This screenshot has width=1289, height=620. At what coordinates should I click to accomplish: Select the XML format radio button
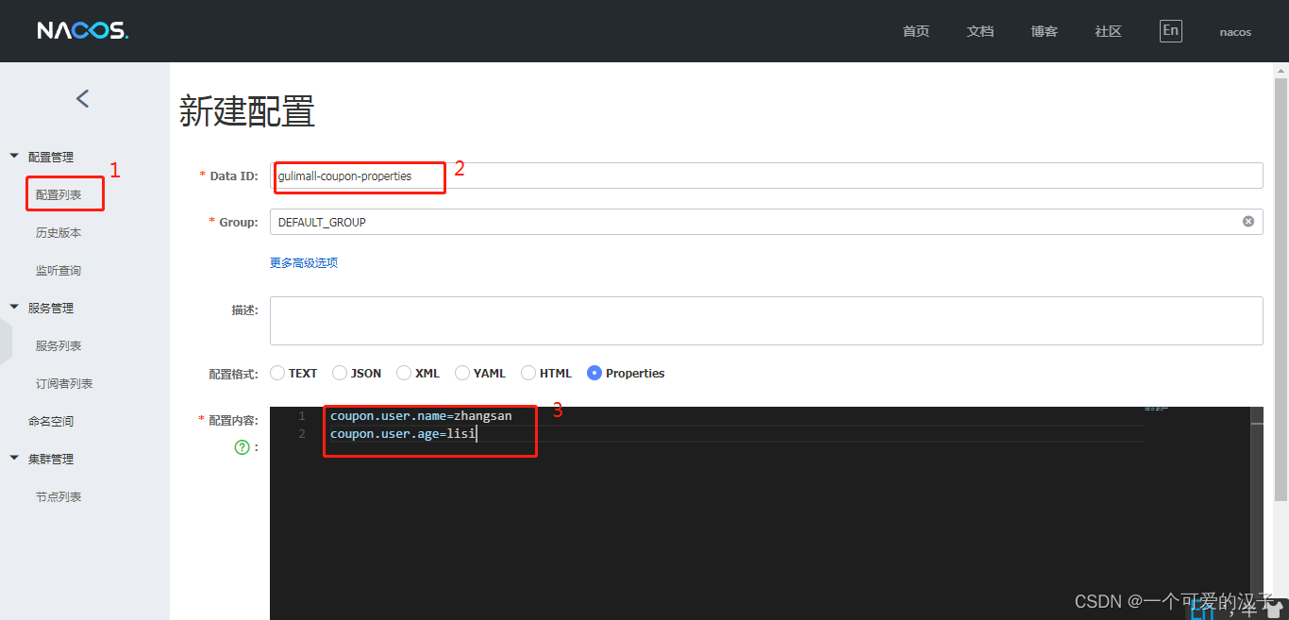click(404, 373)
